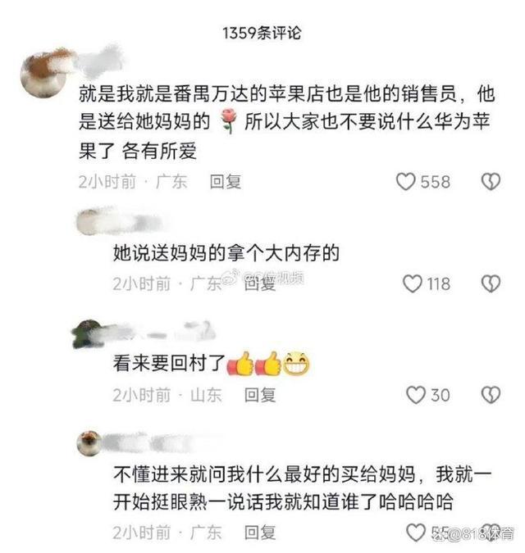The height and width of the screenshot is (553, 525).
Task: Tap the 各有所爱 comment text
Action: (x=159, y=151)
